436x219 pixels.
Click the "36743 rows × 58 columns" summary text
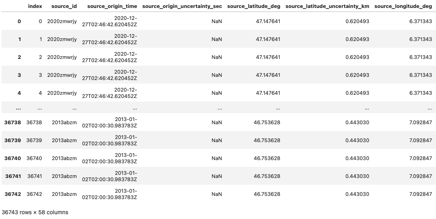35,212
